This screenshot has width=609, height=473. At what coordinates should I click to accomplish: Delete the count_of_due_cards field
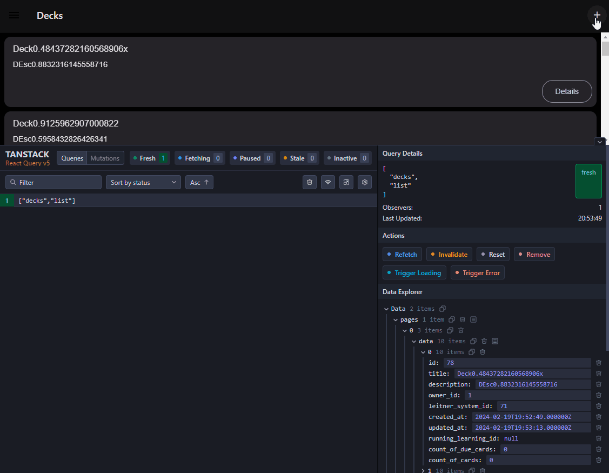tap(599, 449)
